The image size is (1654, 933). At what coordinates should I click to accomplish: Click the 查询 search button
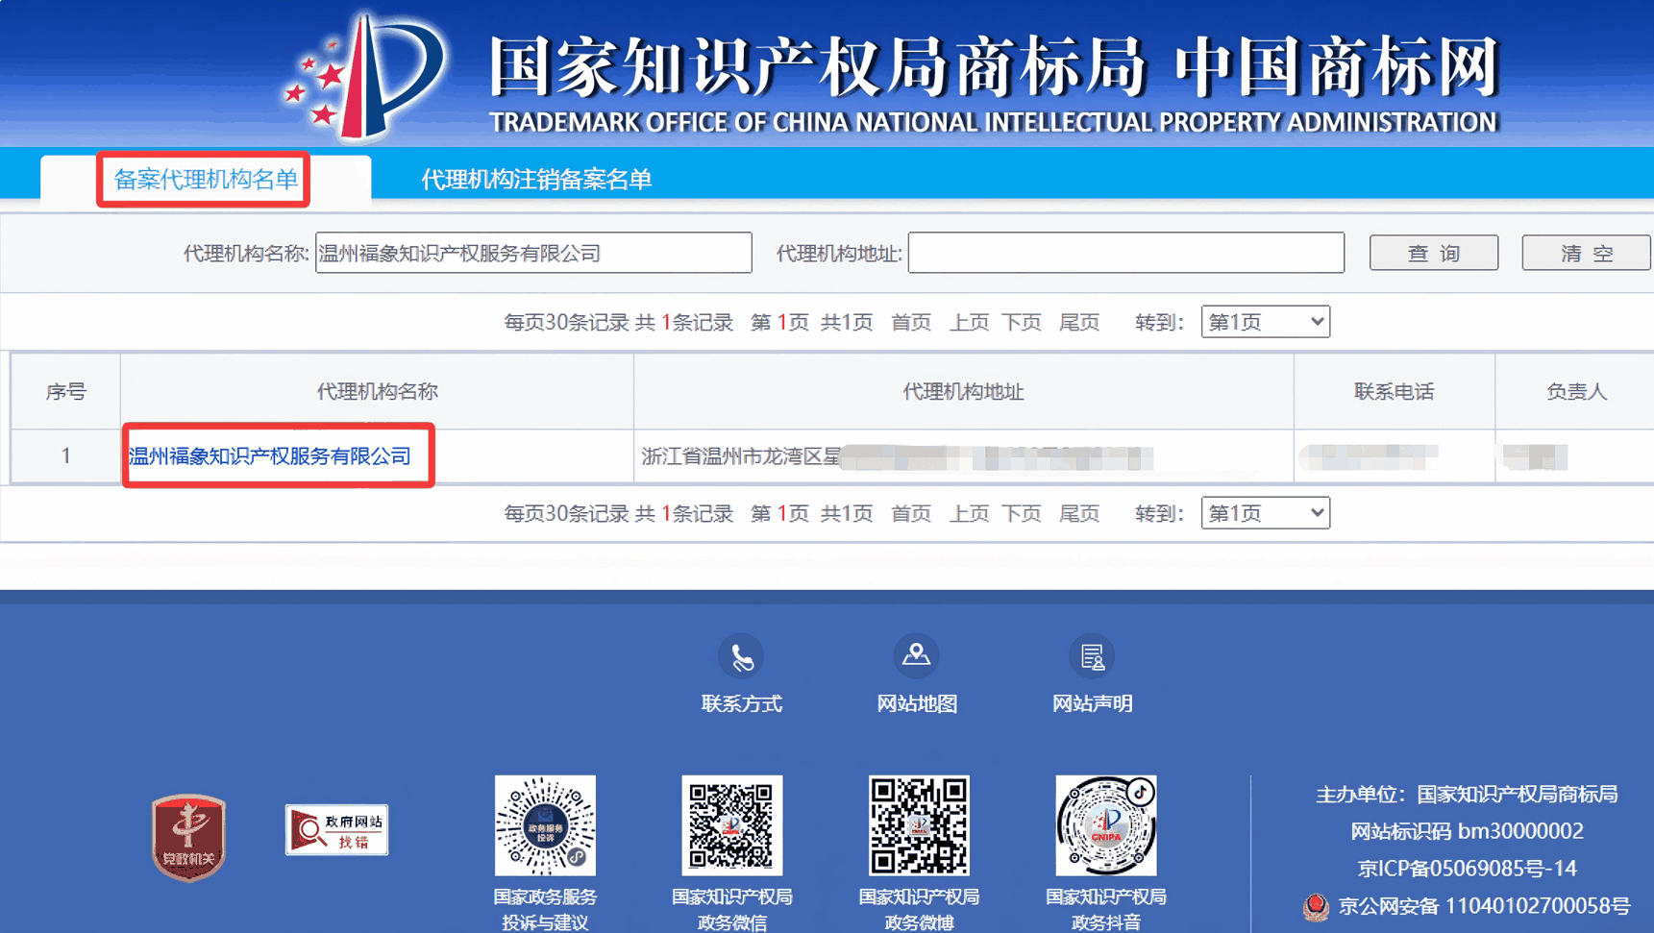tap(1434, 253)
